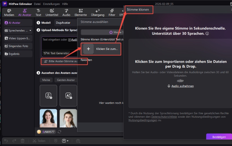Refresh the credits counter
This screenshot has height=146, width=232.
point(59,132)
